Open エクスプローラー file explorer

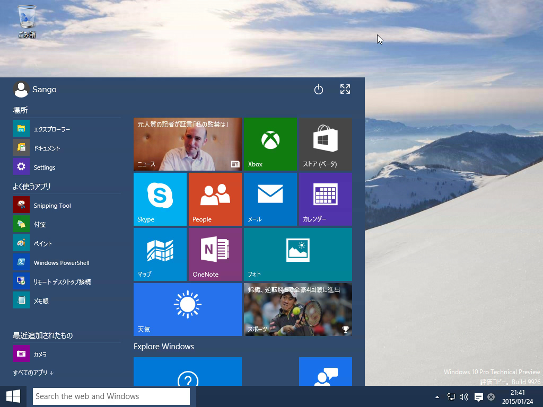(66, 129)
